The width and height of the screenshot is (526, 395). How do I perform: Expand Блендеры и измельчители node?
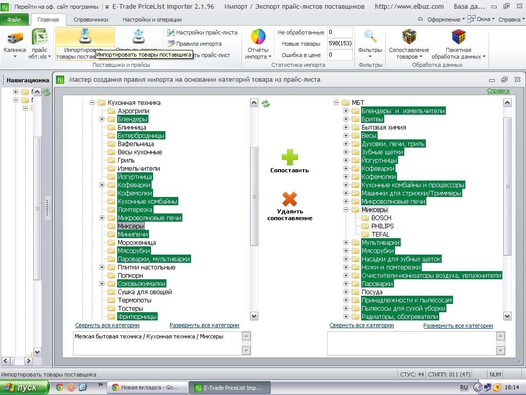point(346,111)
